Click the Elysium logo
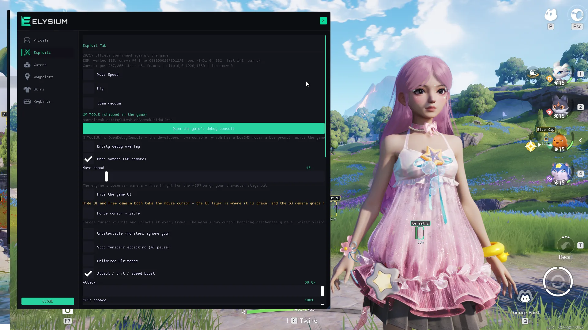Viewport: 588px width, 330px height. [x=44, y=21]
